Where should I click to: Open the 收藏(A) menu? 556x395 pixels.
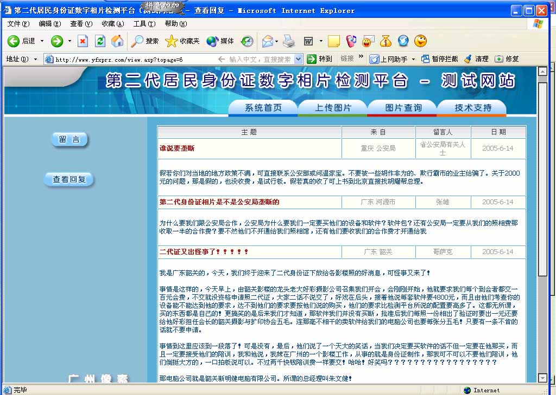point(113,24)
